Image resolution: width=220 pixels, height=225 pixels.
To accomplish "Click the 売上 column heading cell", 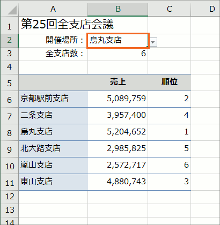I will coord(118,82).
